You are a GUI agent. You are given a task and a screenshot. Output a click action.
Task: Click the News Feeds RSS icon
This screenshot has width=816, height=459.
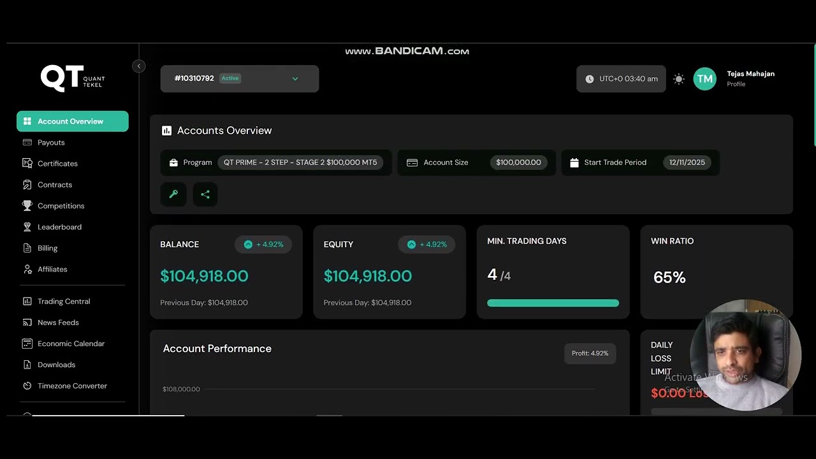tap(27, 323)
